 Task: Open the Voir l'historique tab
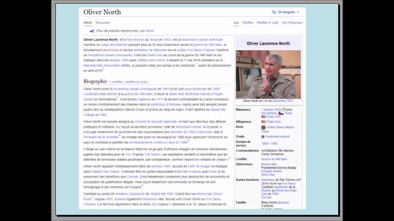pyautogui.click(x=292, y=23)
